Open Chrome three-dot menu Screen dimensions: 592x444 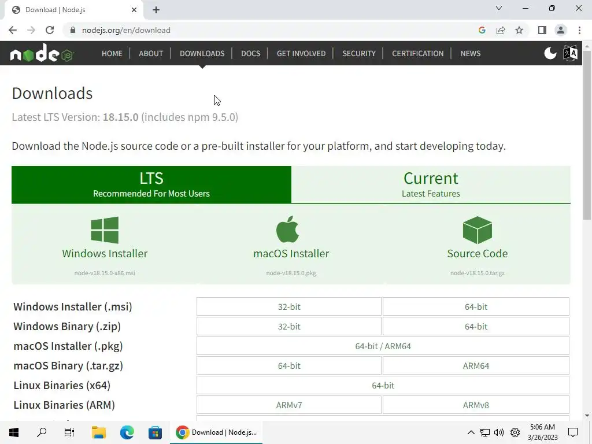coord(579,30)
